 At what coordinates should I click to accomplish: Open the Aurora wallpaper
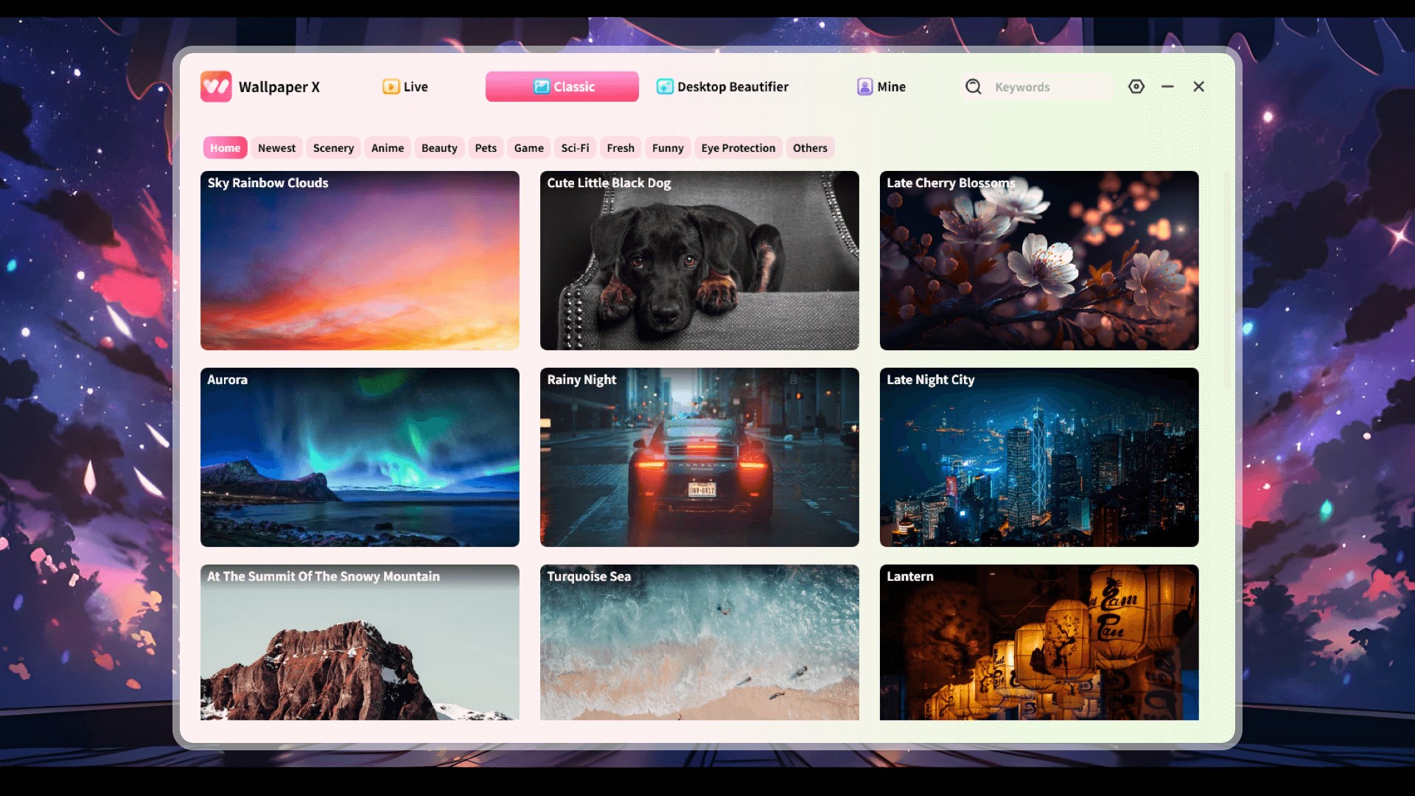point(360,457)
